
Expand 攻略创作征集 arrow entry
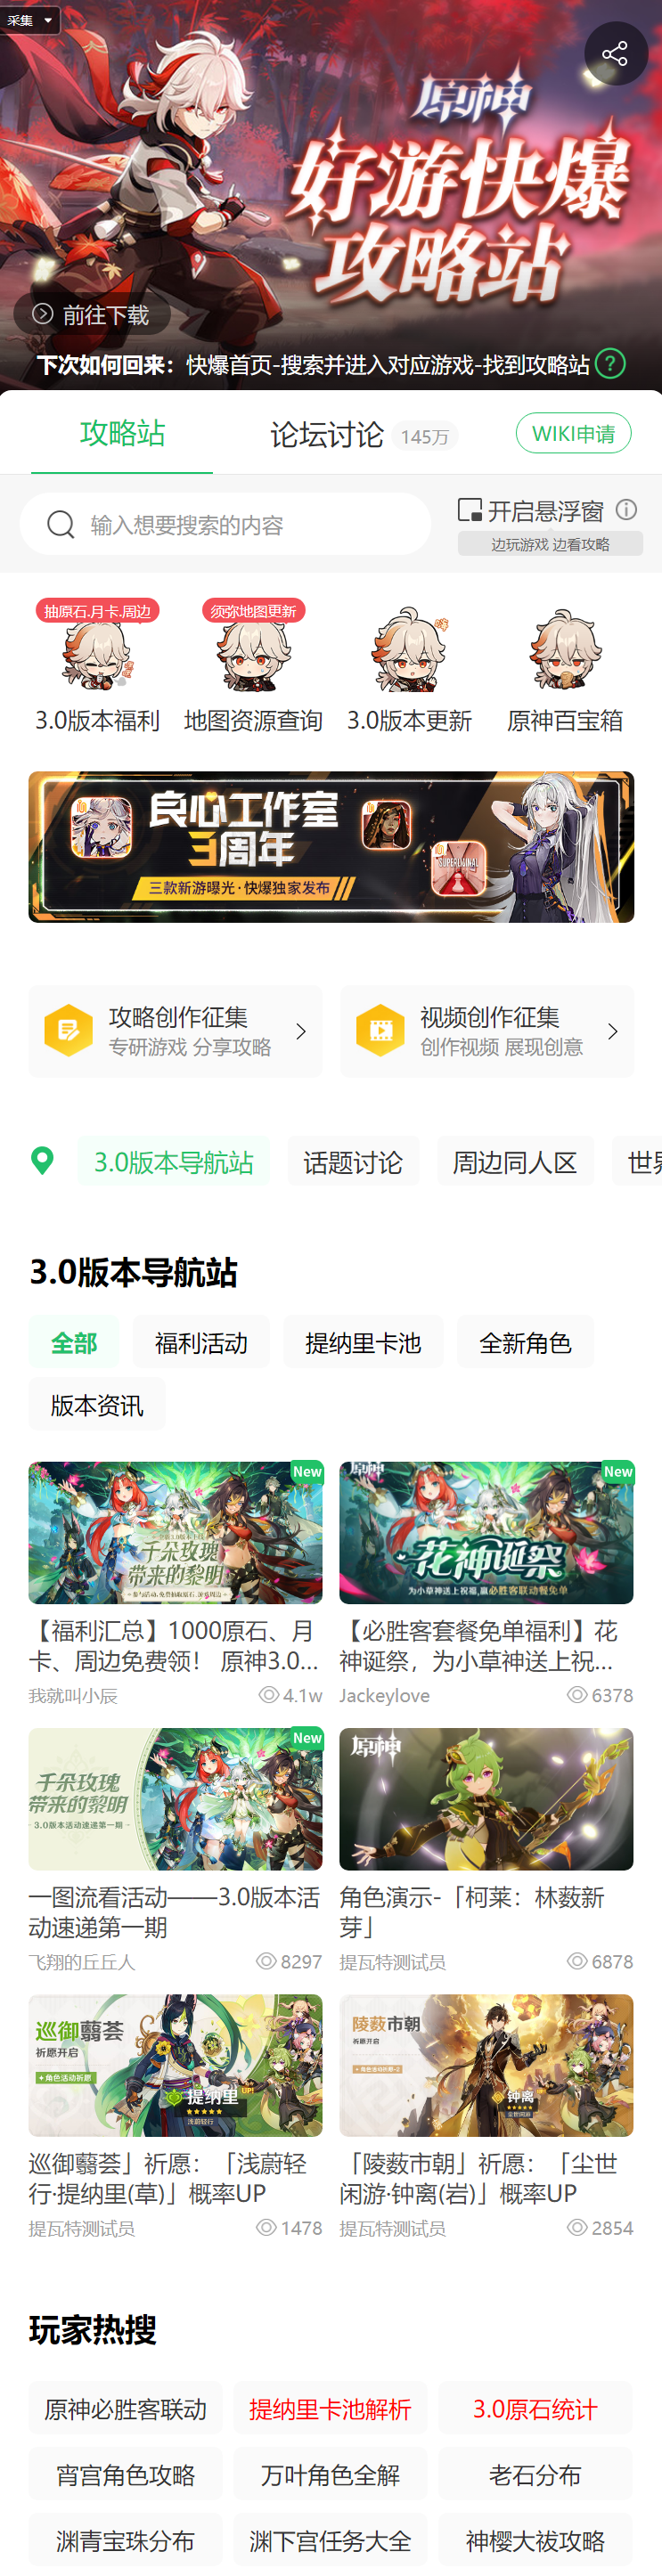point(175,1031)
